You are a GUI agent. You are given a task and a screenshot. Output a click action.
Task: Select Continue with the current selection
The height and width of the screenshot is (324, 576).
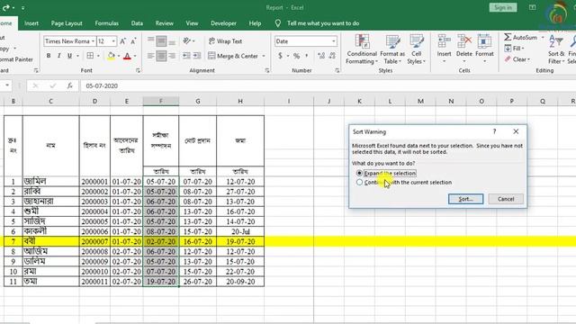(x=404, y=182)
